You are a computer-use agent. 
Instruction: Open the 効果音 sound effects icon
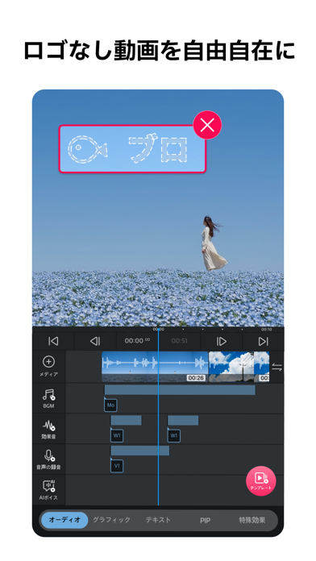[48, 429]
